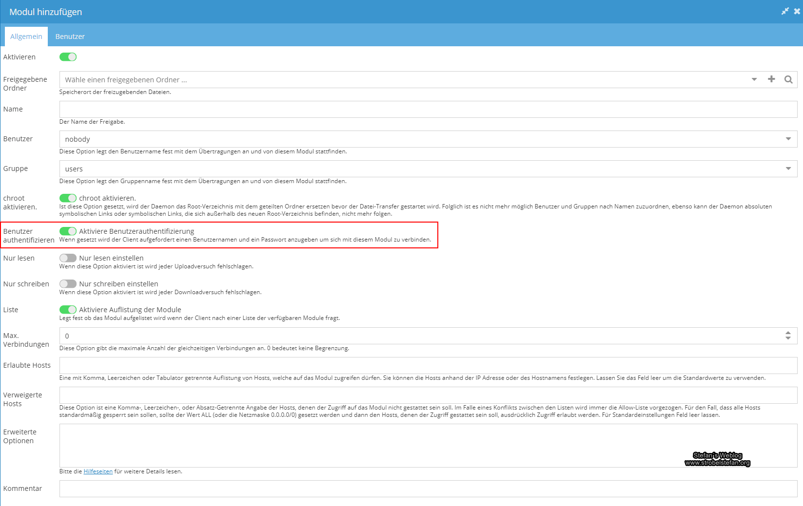Image resolution: width=803 pixels, height=506 pixels.
Task: Open the freigegebenen Ordner dropdown
Action: [754, 79]
